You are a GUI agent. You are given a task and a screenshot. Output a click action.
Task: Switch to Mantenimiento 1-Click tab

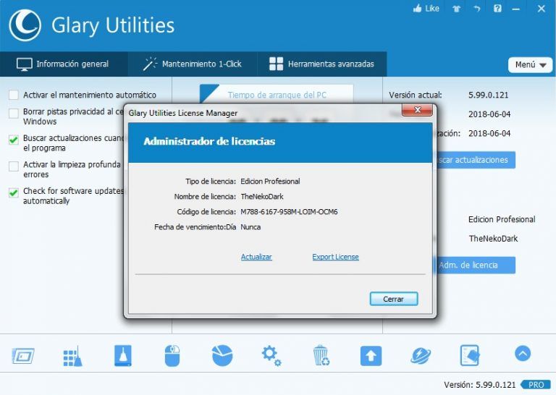point(193,64)
